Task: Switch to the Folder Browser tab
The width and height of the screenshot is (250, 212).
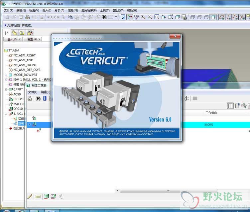Action: [x=14, y=33]
